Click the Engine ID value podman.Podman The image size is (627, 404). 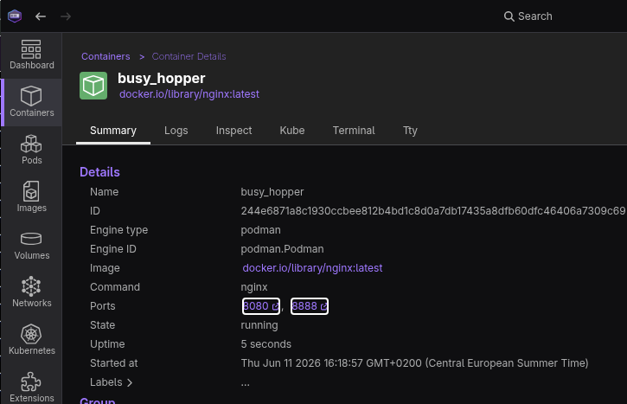(282, 249)
